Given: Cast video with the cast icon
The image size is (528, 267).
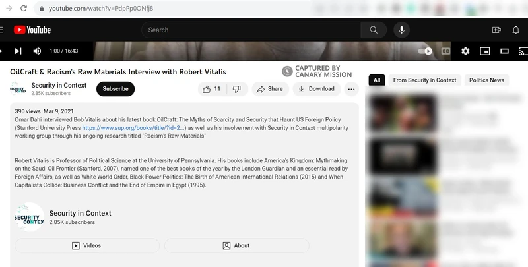Looking at the screenshot, I should point(523,51).
